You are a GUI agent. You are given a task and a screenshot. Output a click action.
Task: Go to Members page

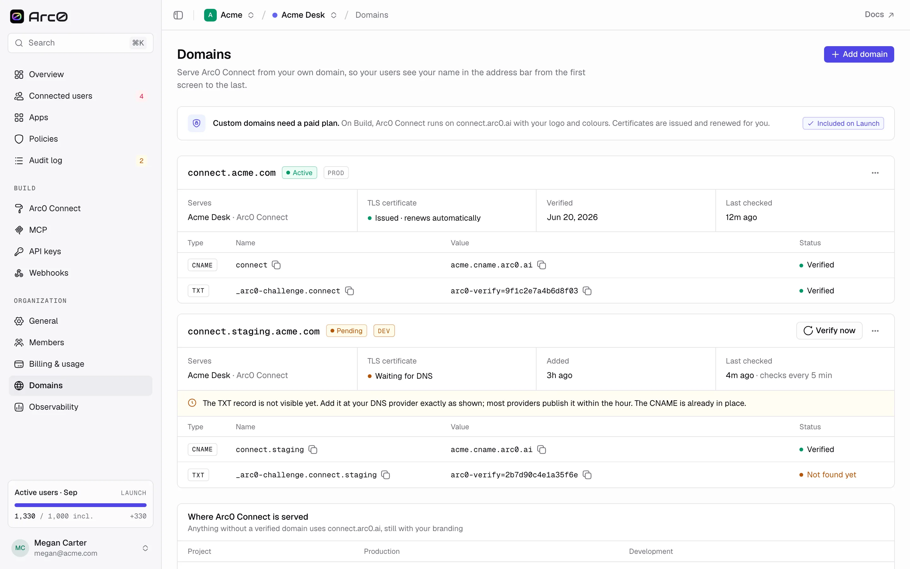coord(81,342)
